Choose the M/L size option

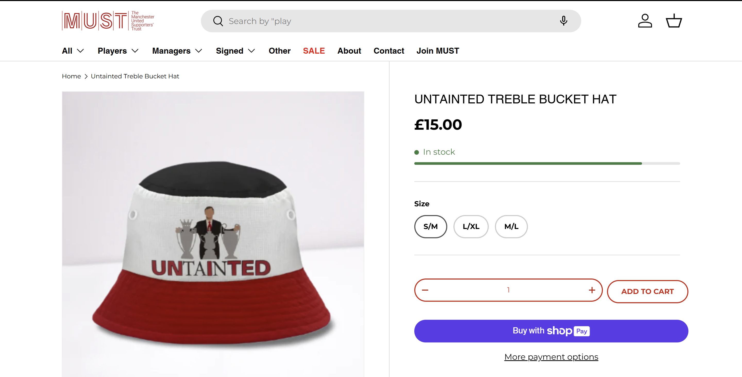(x=511, y=227)
